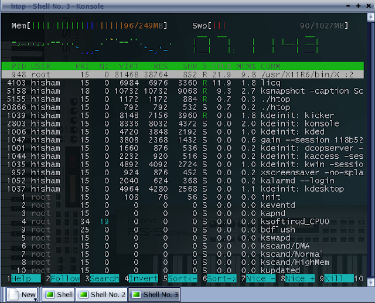The height and width of the screenshot is (303, 375).
Task: Click the Invert function key label
Action: pyautogui.click(x=144, y=278)
